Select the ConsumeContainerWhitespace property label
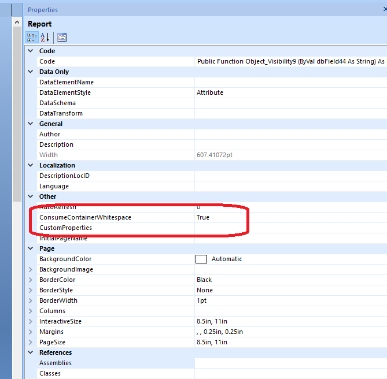Image resolution: width=387 pixels, height=379 pixels. coord(85,217)
